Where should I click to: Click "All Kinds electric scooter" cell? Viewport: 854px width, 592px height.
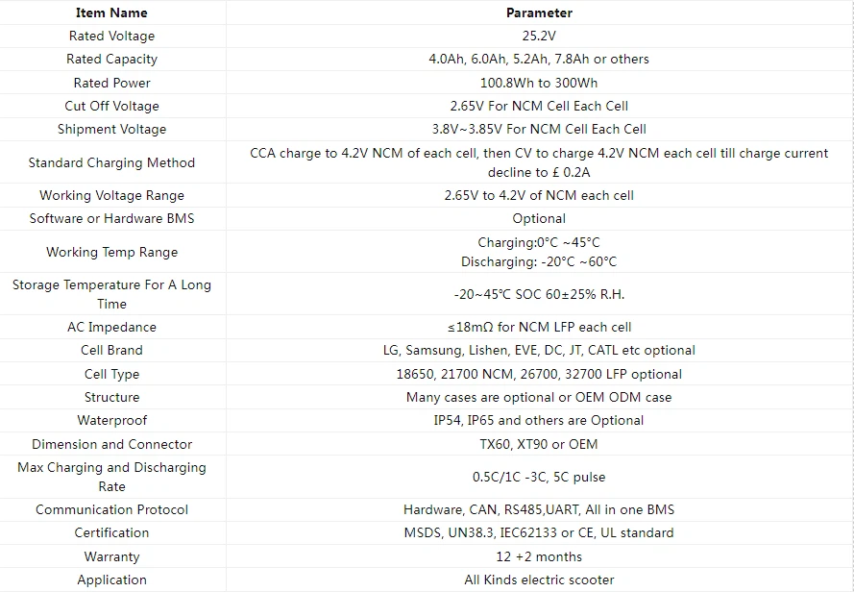pyautogui.click(x=539, y=580)
